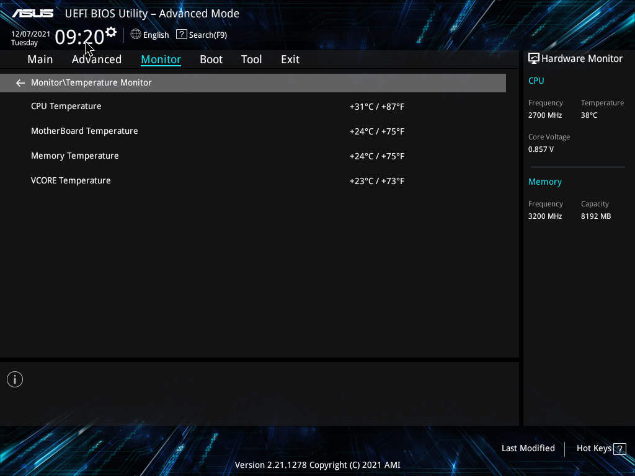Open the Main tab

(40, 59)
